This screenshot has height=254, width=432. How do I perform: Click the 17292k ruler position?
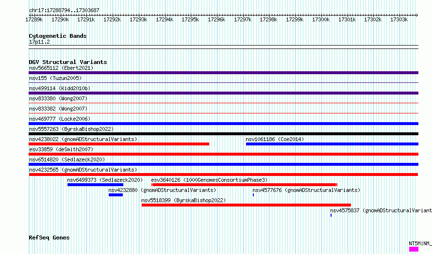pos(112,19)
